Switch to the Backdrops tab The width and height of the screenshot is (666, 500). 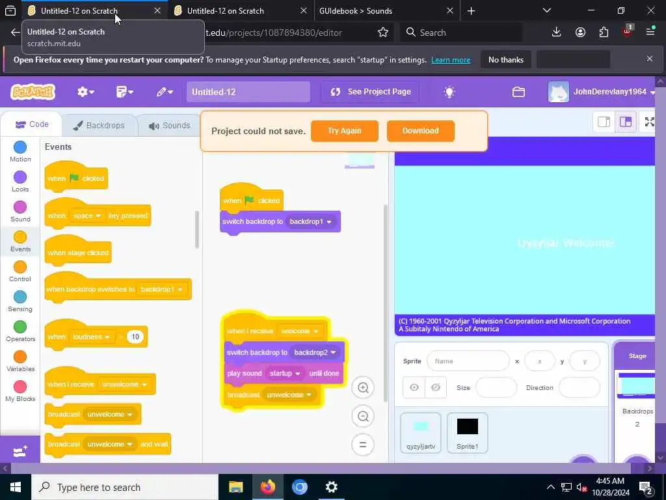point(99,126)
